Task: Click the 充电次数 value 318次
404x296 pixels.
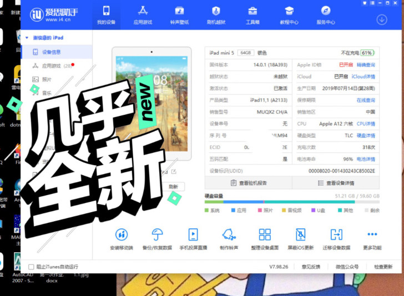Action: coord(368,147)
